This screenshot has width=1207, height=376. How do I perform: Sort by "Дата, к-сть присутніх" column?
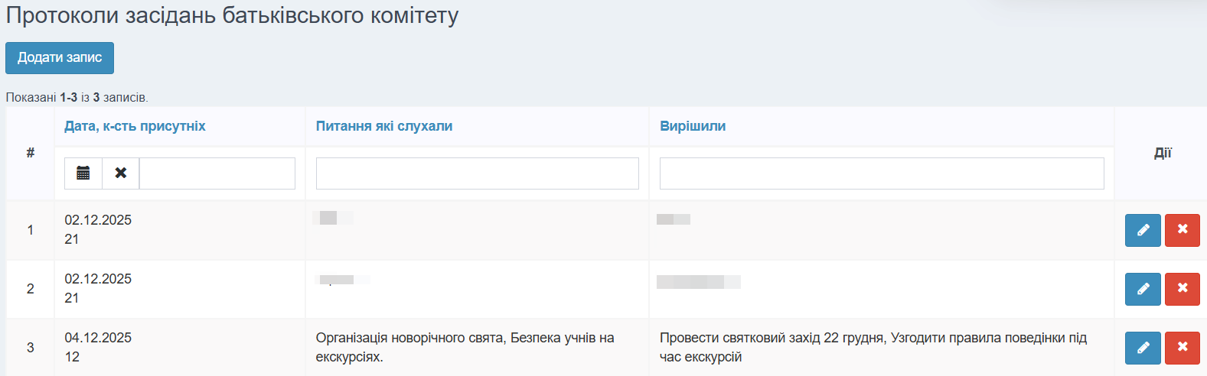coord(135,126)
